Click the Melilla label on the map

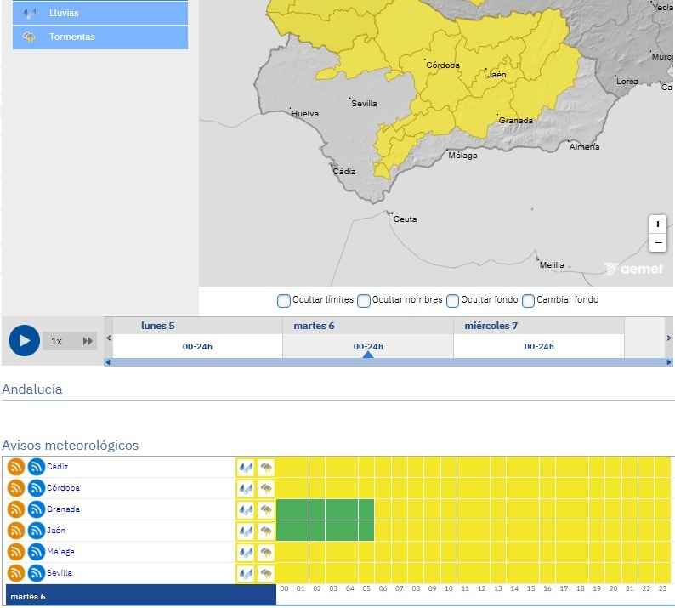coord(552,264)
